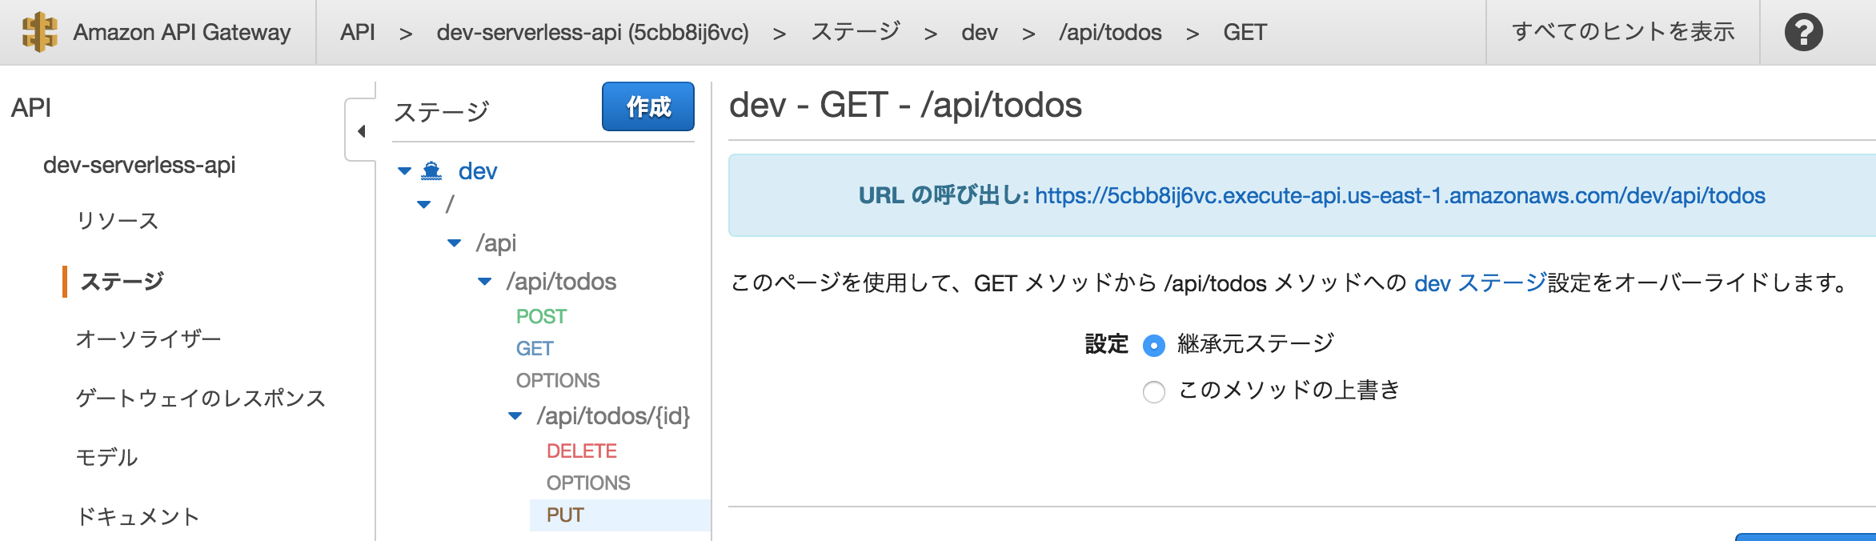
Task: Collapse the side panel with the left arrow
Action: point(362,131)
